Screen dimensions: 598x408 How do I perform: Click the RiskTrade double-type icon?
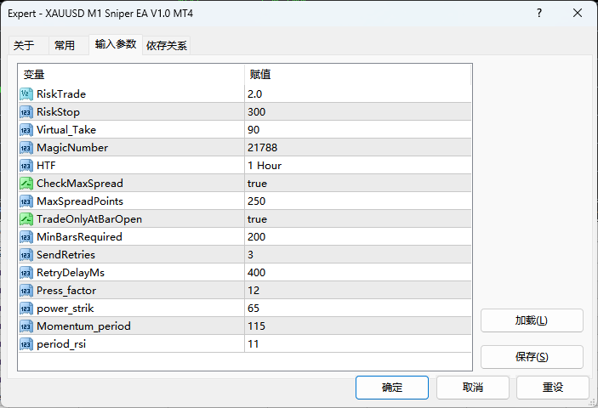(26, 93)
